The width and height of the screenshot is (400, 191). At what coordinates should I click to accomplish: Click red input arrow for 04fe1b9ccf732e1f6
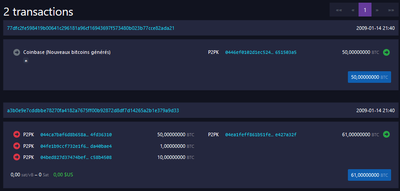pyautogui.click(x=16, y=146)
